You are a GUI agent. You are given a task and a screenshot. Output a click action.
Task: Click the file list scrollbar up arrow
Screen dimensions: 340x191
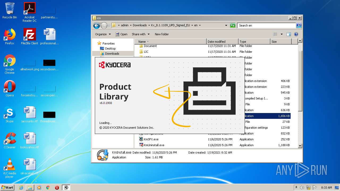click(300, 41)
